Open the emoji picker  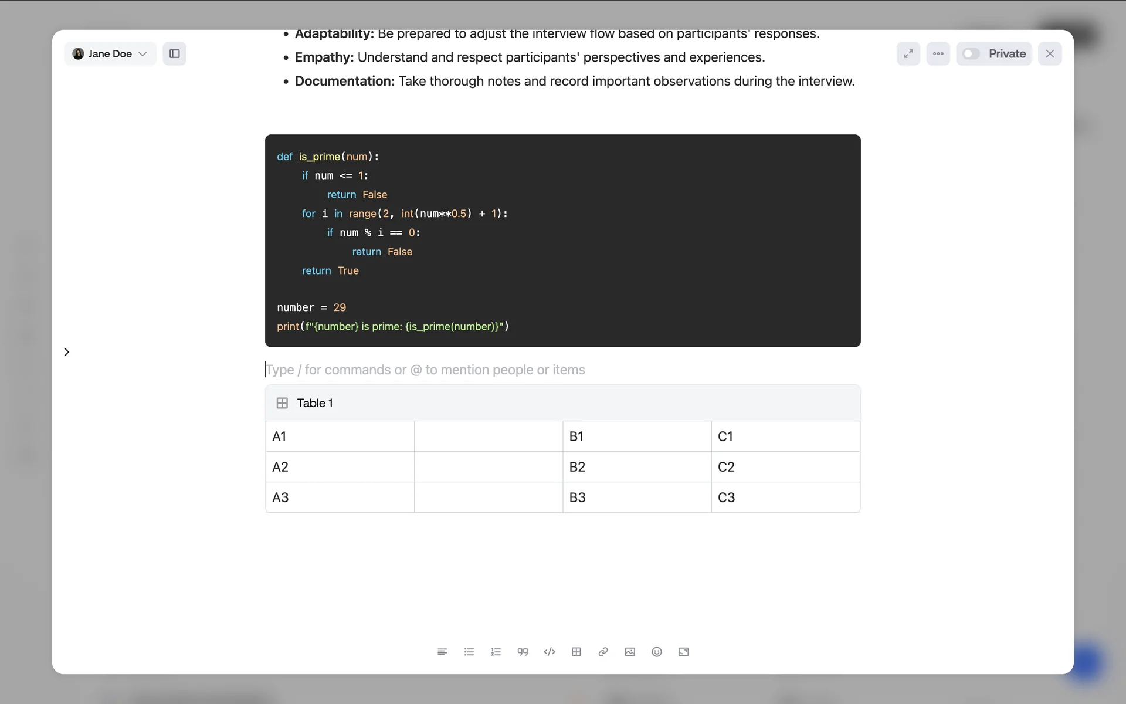pos(657,652)
